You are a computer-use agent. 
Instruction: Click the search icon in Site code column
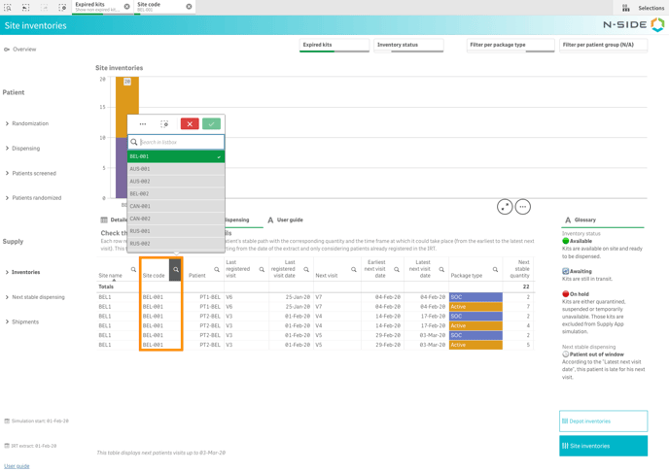pos(176,269)
